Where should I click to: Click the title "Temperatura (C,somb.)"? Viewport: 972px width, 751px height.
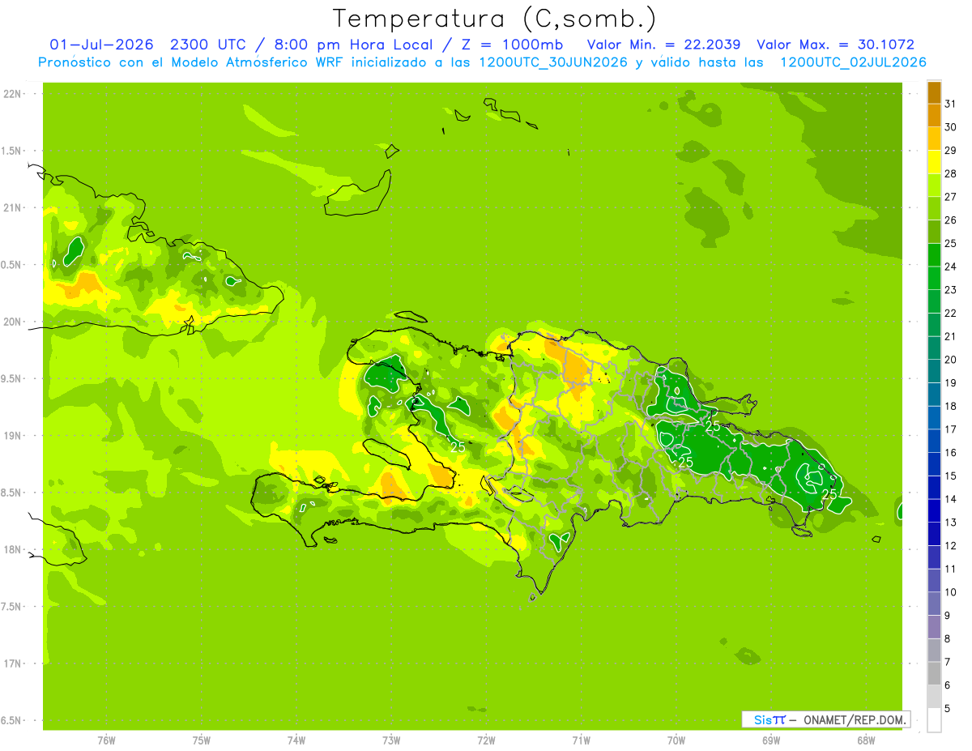coord(495,19)
